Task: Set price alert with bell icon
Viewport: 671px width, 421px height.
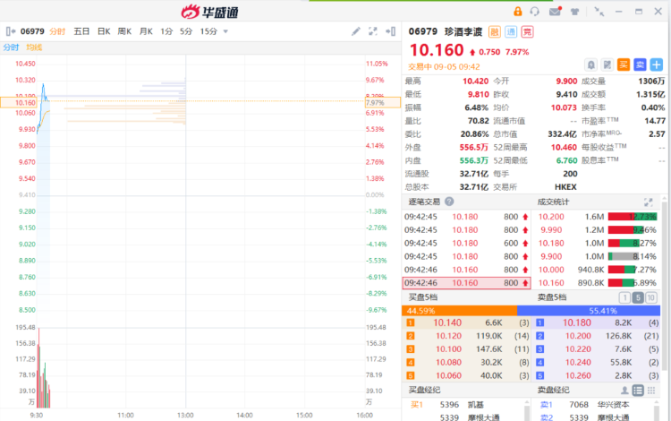Action: pos(590,64)
